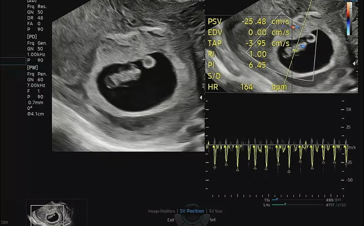Select the SV Position trackball mode
This screenshot has width=364, height=226.
(x=192, y=211)
